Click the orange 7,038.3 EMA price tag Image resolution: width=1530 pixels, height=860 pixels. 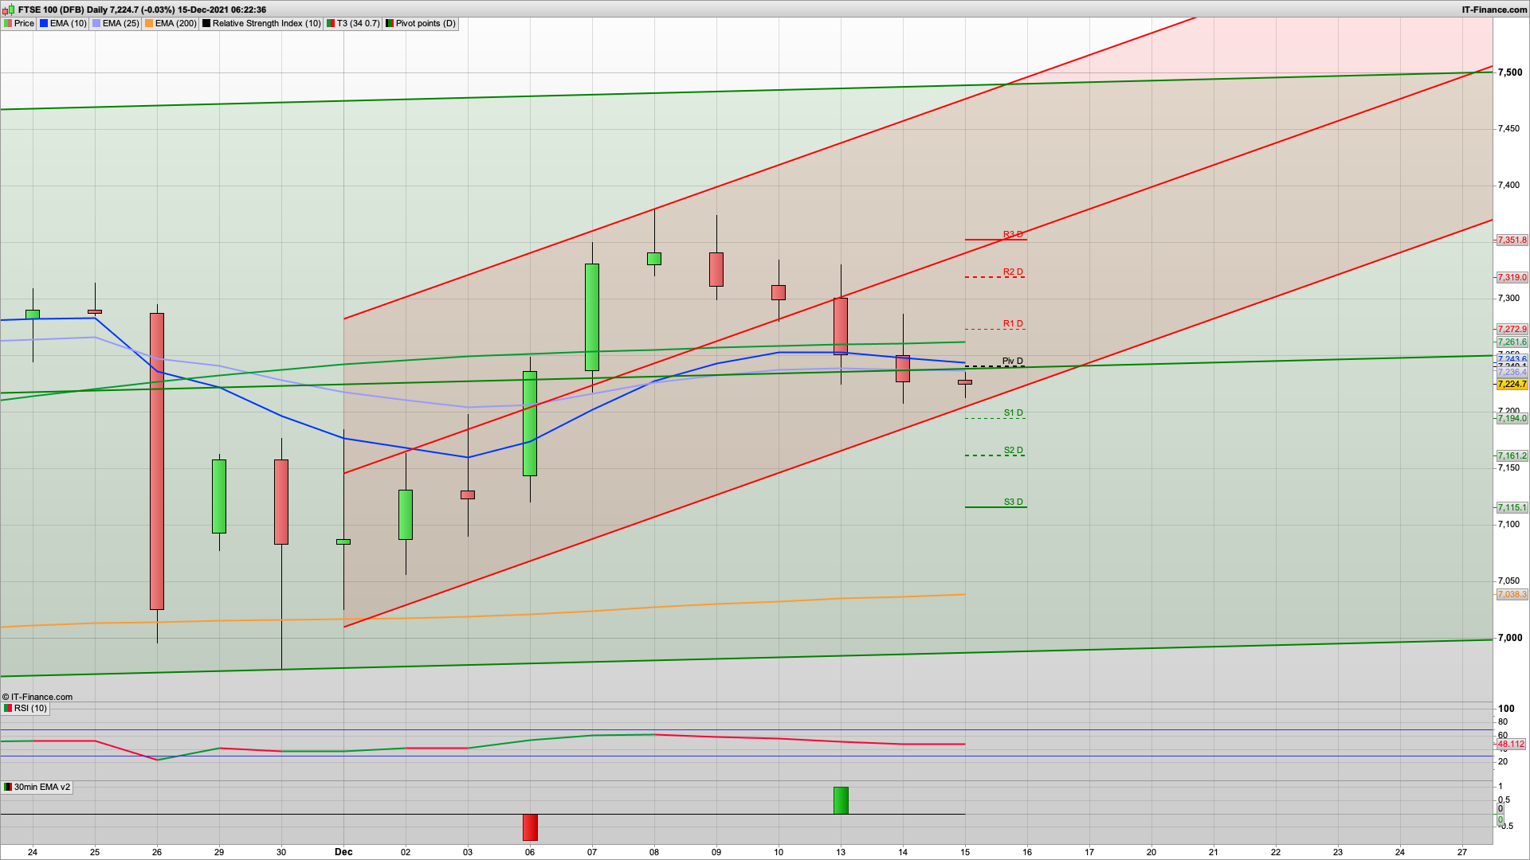pyautogui.click(x=1512, y=594)
